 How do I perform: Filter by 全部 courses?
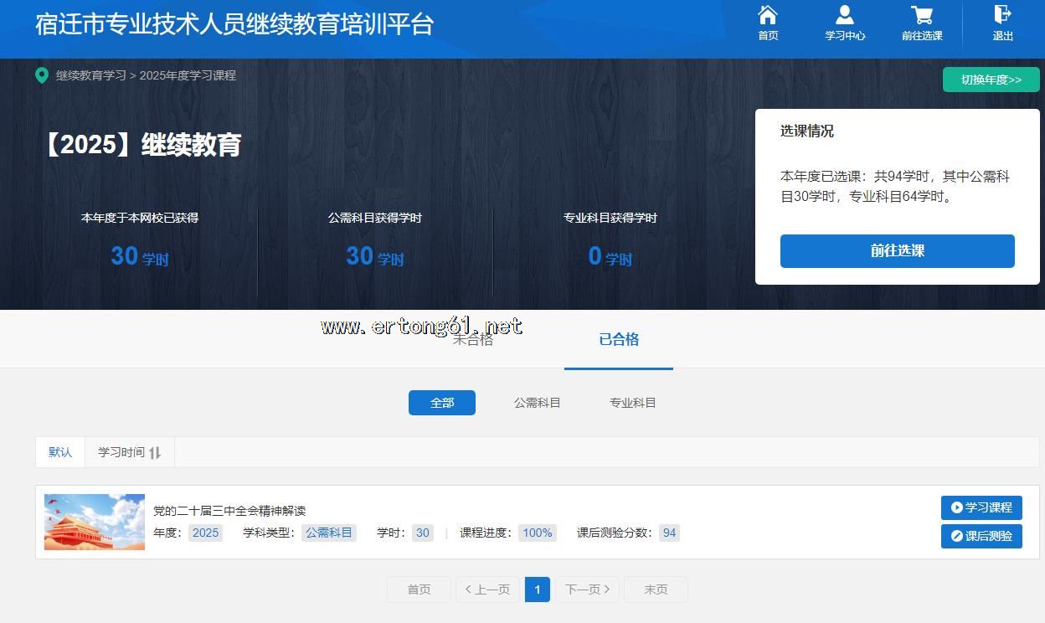[x=442, y=403]
